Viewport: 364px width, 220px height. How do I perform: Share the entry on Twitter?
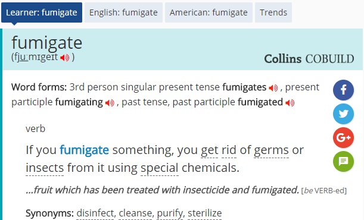pos(343,114)
